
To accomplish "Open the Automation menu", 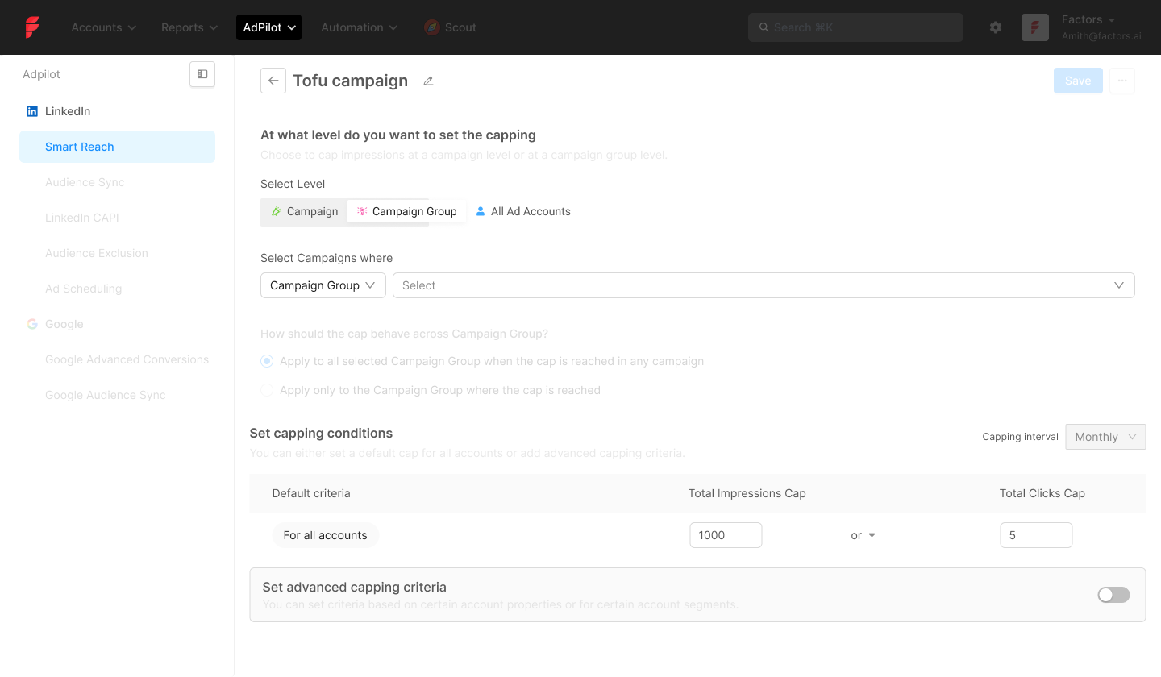I will [360, 27].
